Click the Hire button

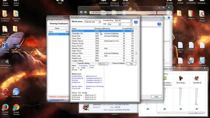coord(131,64)
